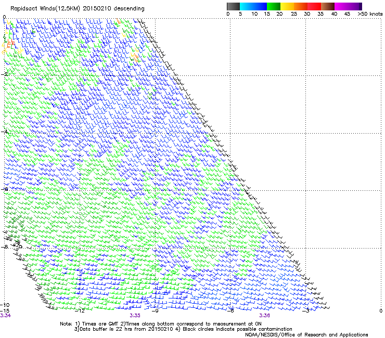Click the NOAA/NESDIS Office of Research credit
The image size is (385, 338).
(306, 335)
